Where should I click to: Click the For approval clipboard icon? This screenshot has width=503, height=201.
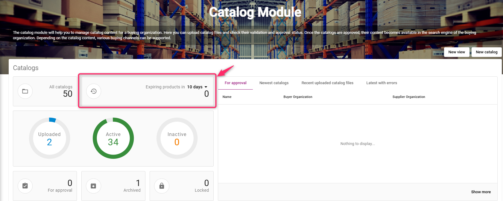click(25, 186)
